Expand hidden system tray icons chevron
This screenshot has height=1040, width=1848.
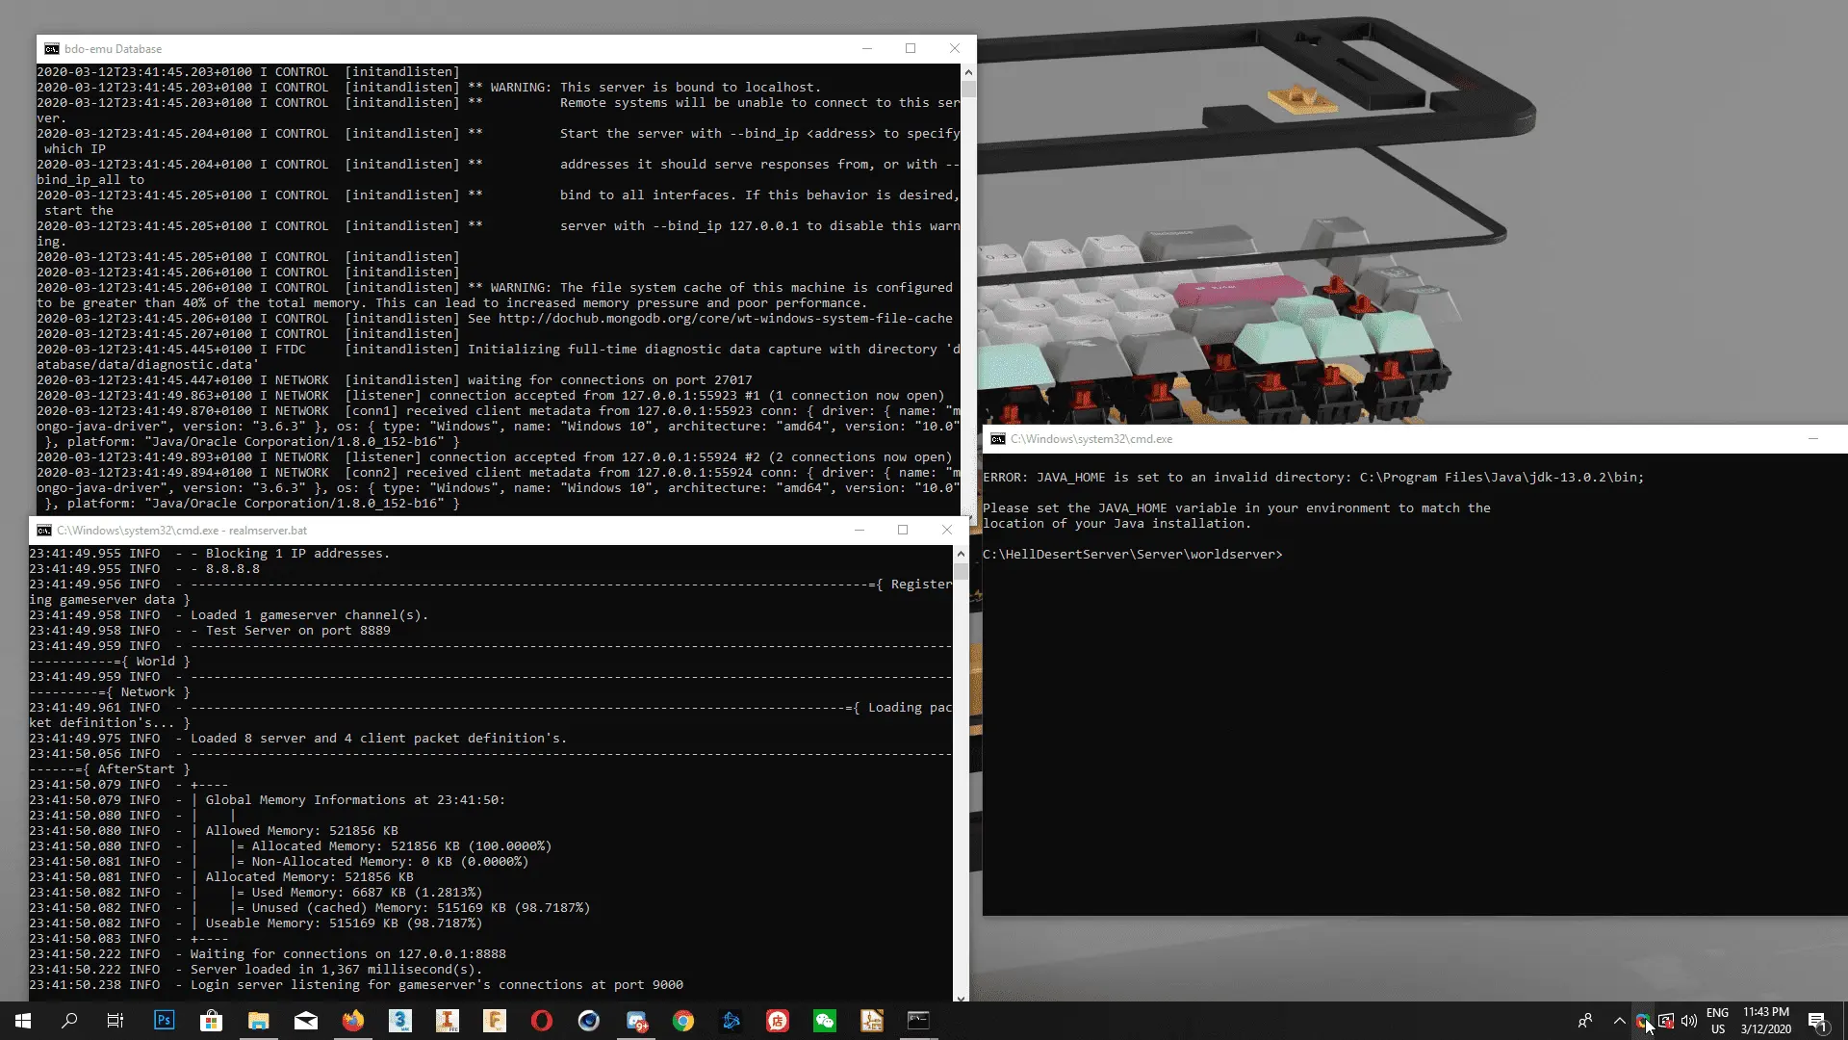pyautogui.click(x=1620, y=1021)
